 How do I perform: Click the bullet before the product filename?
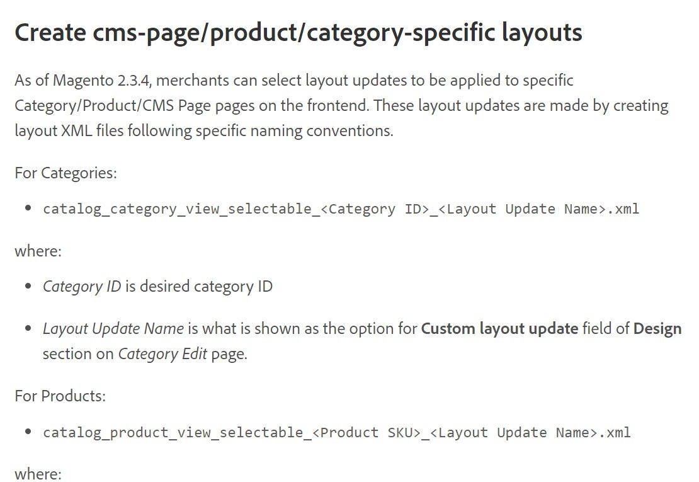(28, 432)
